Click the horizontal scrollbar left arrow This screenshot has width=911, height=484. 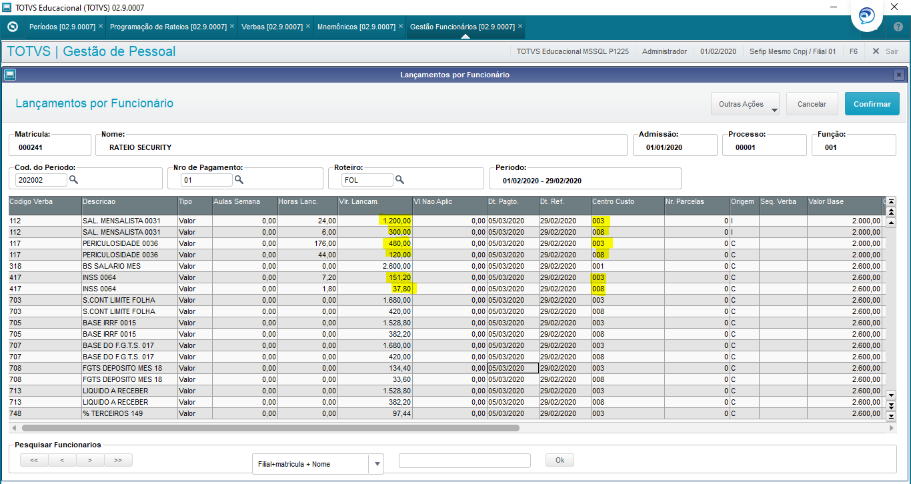pyautogui.click(x=14, y=428)
